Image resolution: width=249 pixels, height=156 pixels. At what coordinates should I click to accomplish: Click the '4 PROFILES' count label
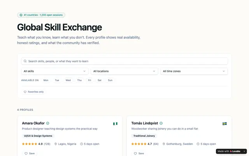coord(25,110)
